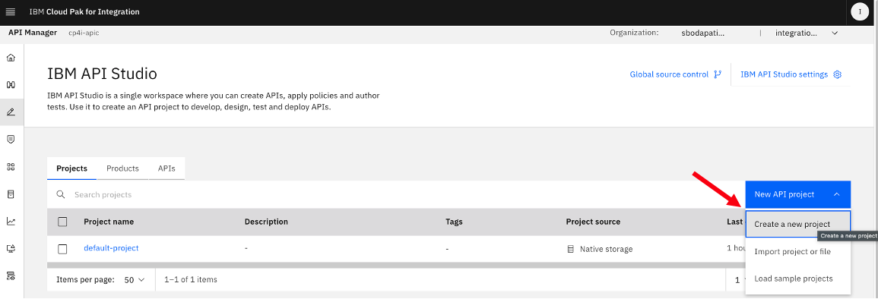Open the default-project link
878x299 pixels.
point(111,248)
